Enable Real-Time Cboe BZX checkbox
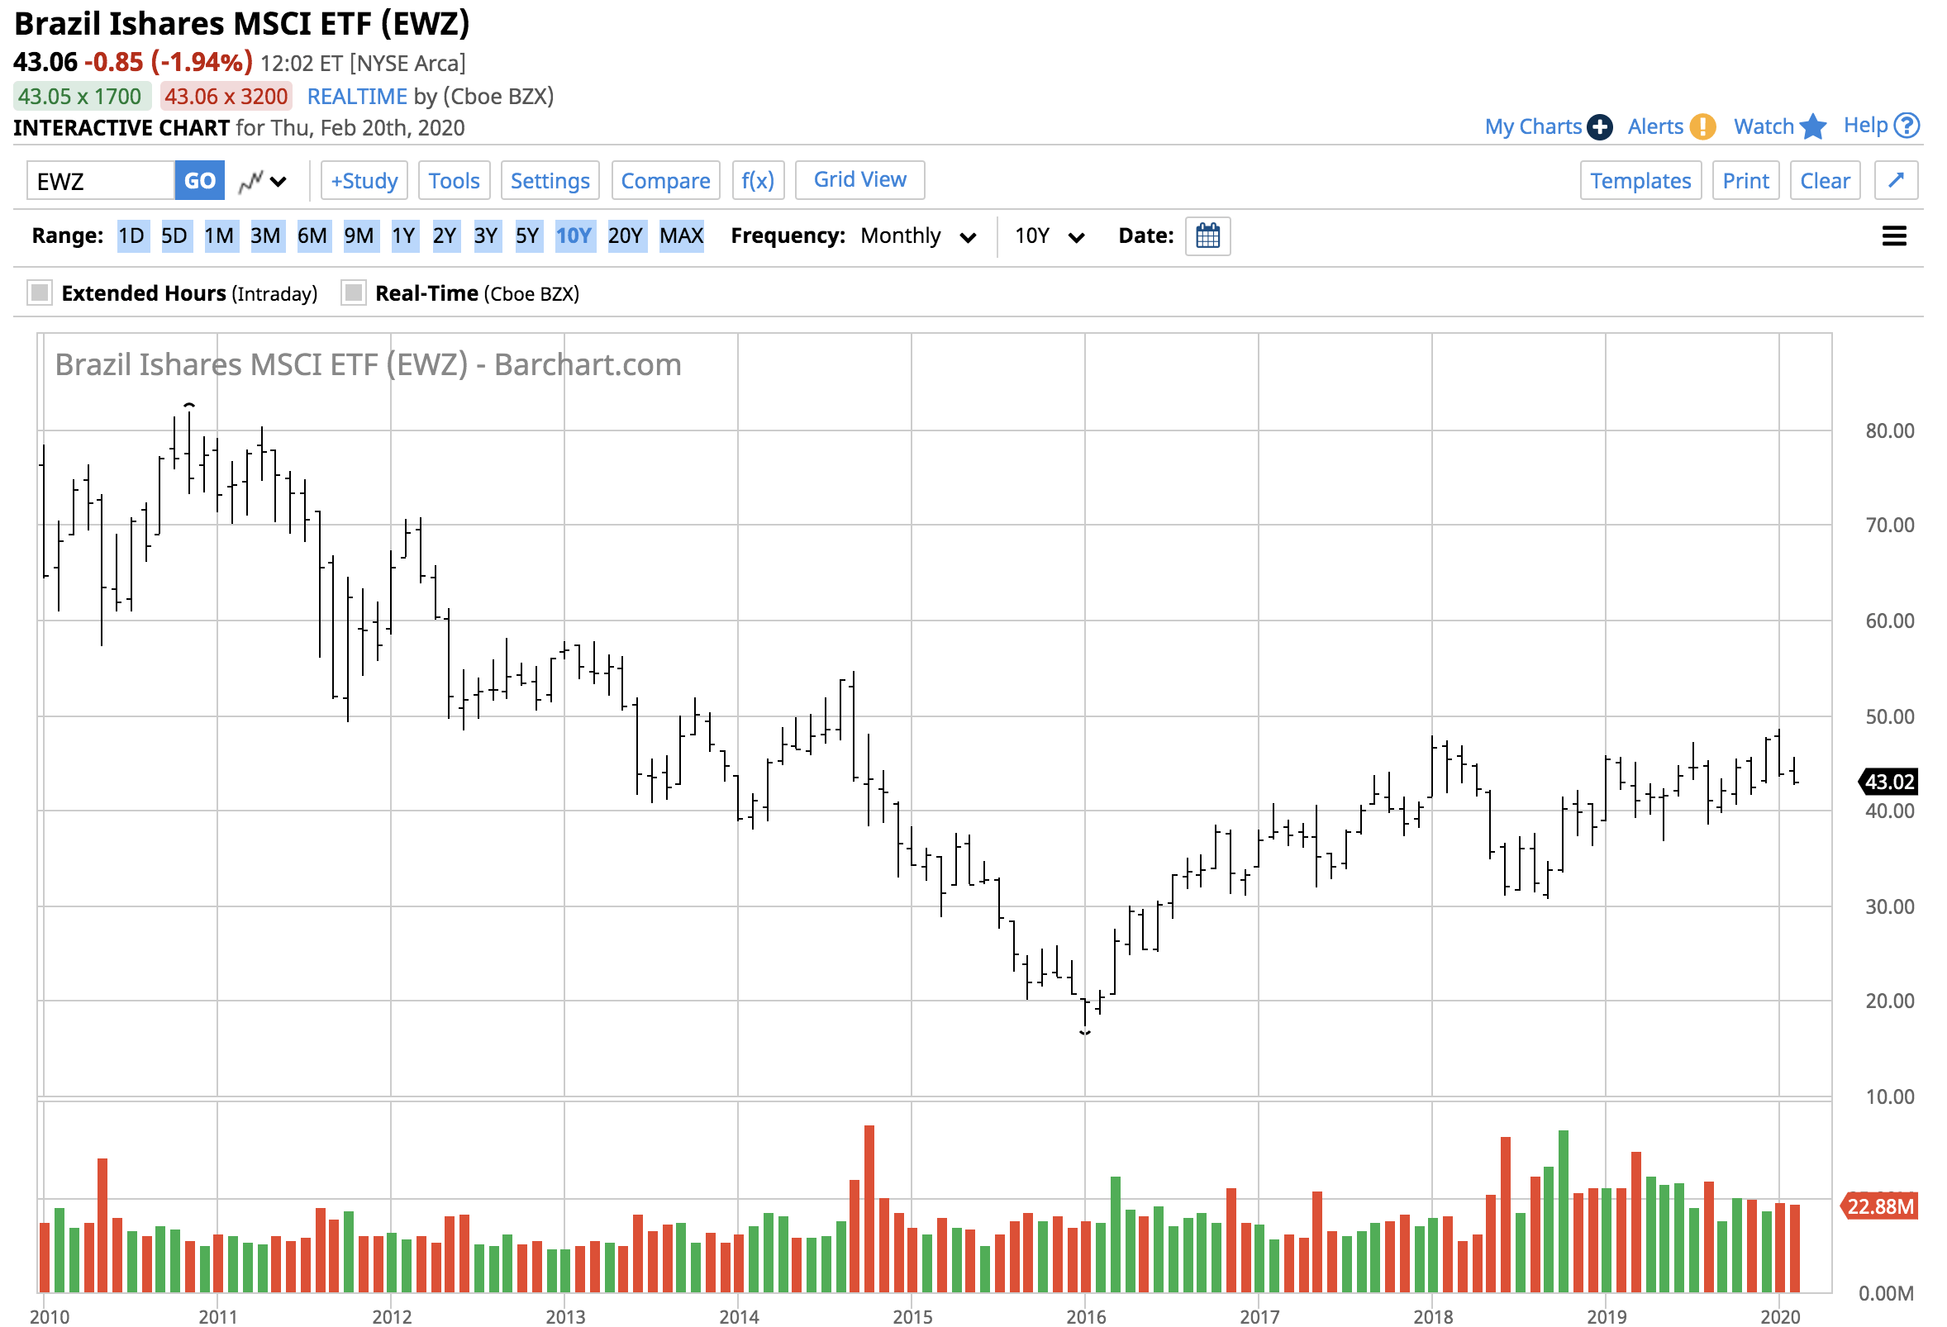Image resolution: width=1947 pixels, height=1327 pixels. 354,293
